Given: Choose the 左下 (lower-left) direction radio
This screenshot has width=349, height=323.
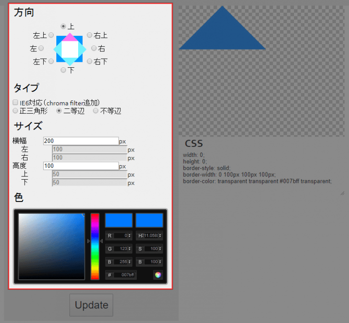Looking at the screenshot, I should pos(51,61).
